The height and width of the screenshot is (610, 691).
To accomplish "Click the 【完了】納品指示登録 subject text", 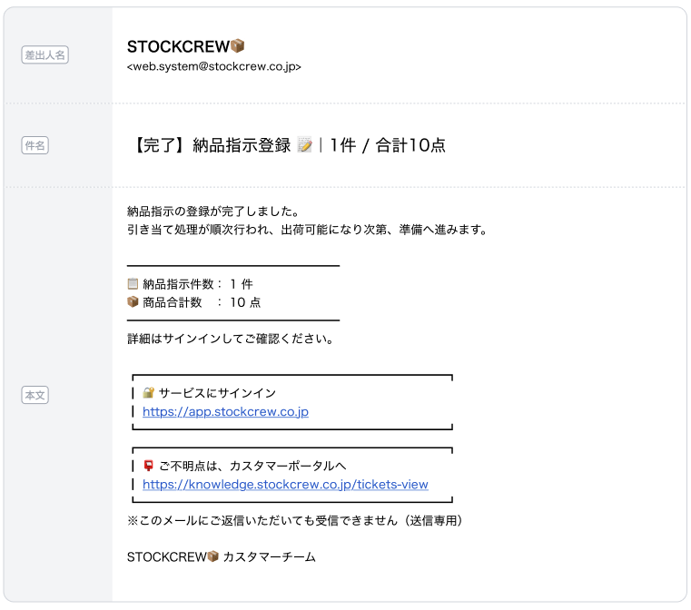I will tap(211, 145).
